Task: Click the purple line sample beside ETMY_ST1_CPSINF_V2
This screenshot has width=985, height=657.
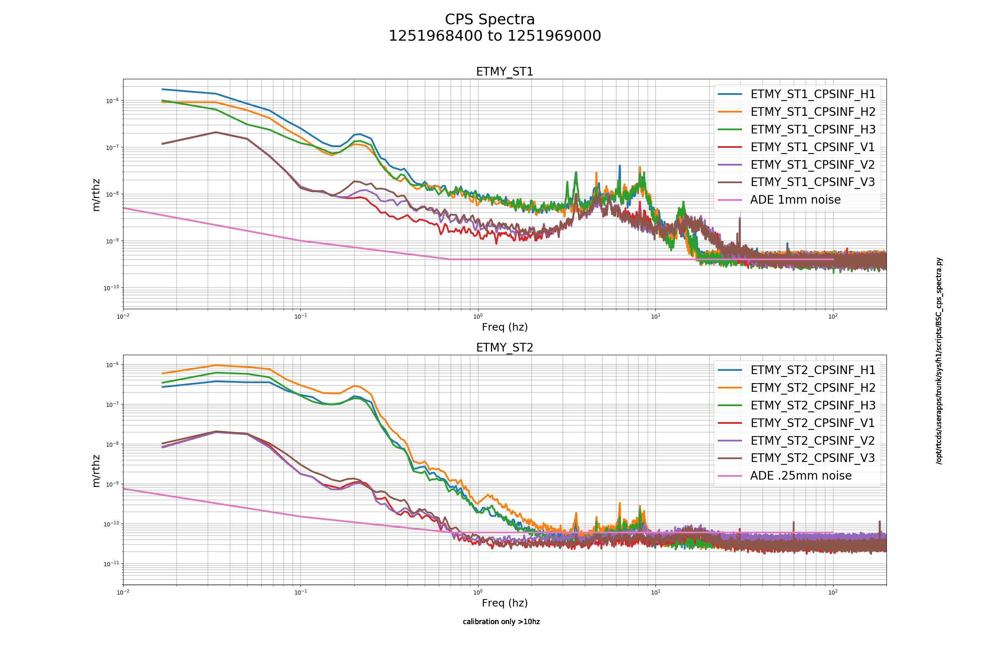Action: click(730, 165)
